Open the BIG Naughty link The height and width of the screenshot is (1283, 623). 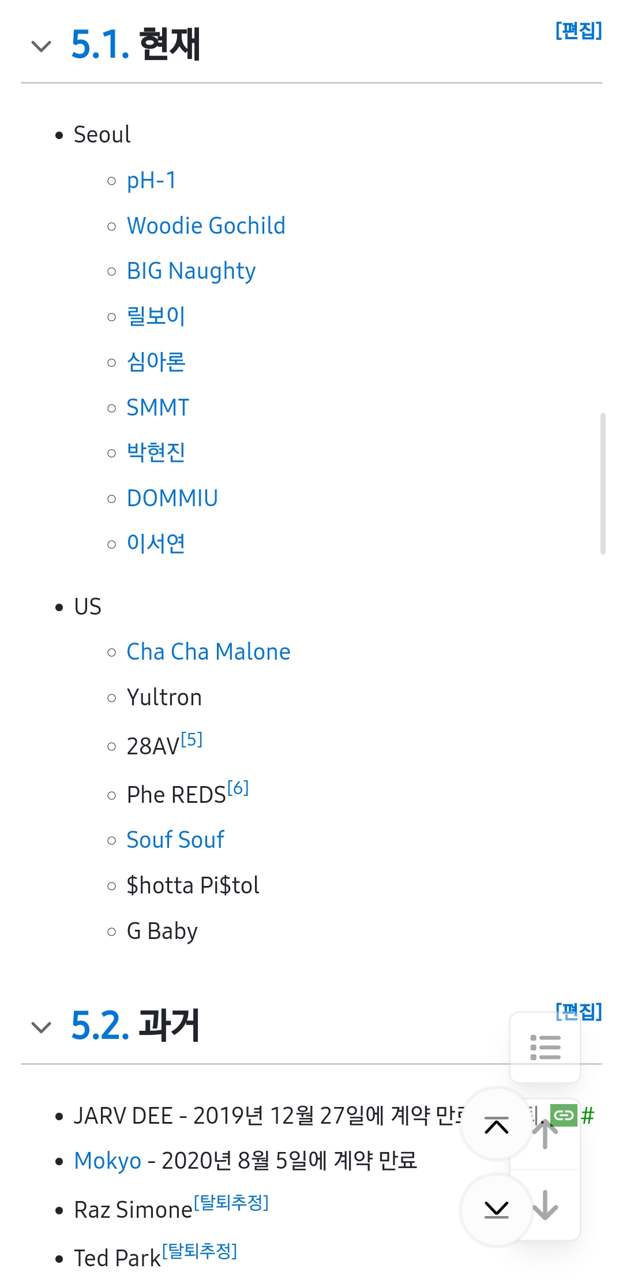[191, 271]
